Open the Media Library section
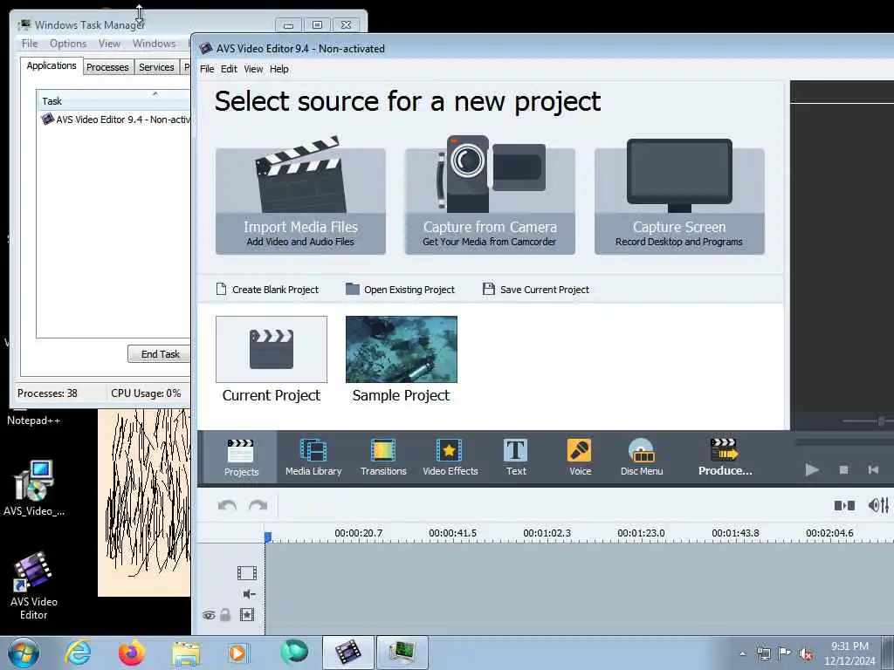894x670 pixels. coord(313,457)
